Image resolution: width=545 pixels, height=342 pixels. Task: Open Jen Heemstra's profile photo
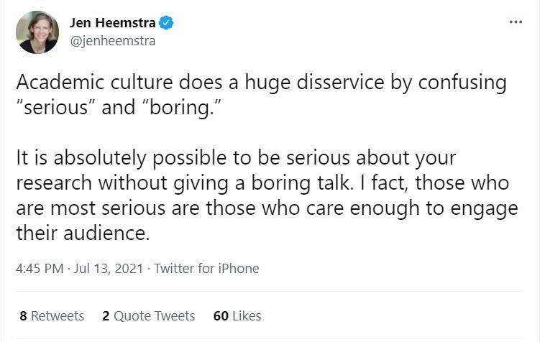tap(37, 32)
